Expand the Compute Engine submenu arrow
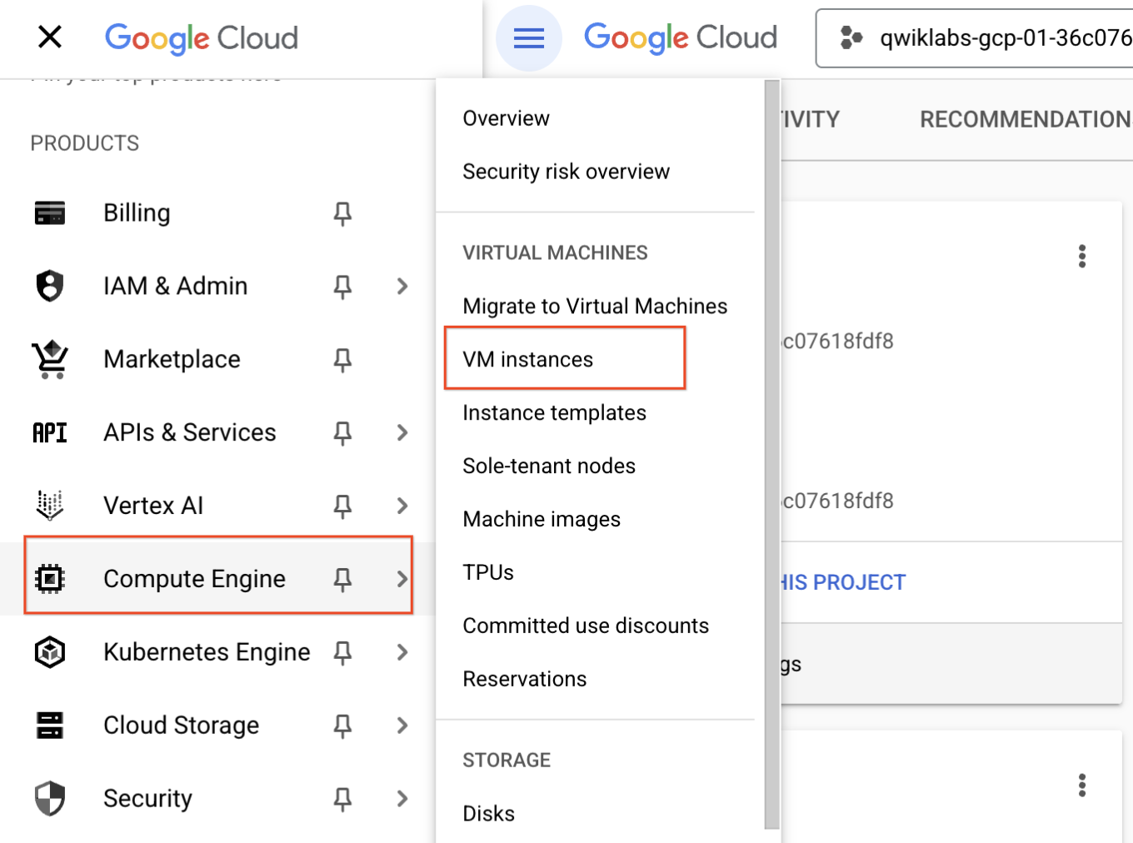Screen dimensions: 1133x843 pos(402,578)
